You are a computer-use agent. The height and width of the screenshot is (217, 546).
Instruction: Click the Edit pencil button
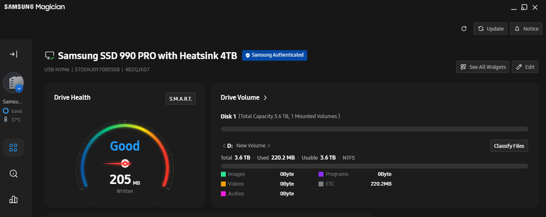pos(525,67)
